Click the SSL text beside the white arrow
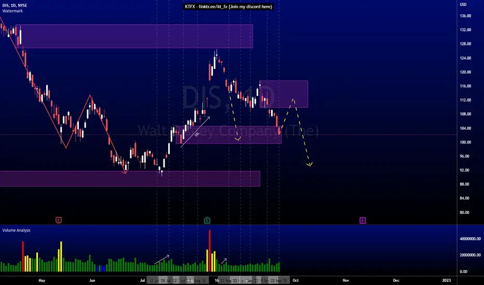 click(x=197, y=134)
